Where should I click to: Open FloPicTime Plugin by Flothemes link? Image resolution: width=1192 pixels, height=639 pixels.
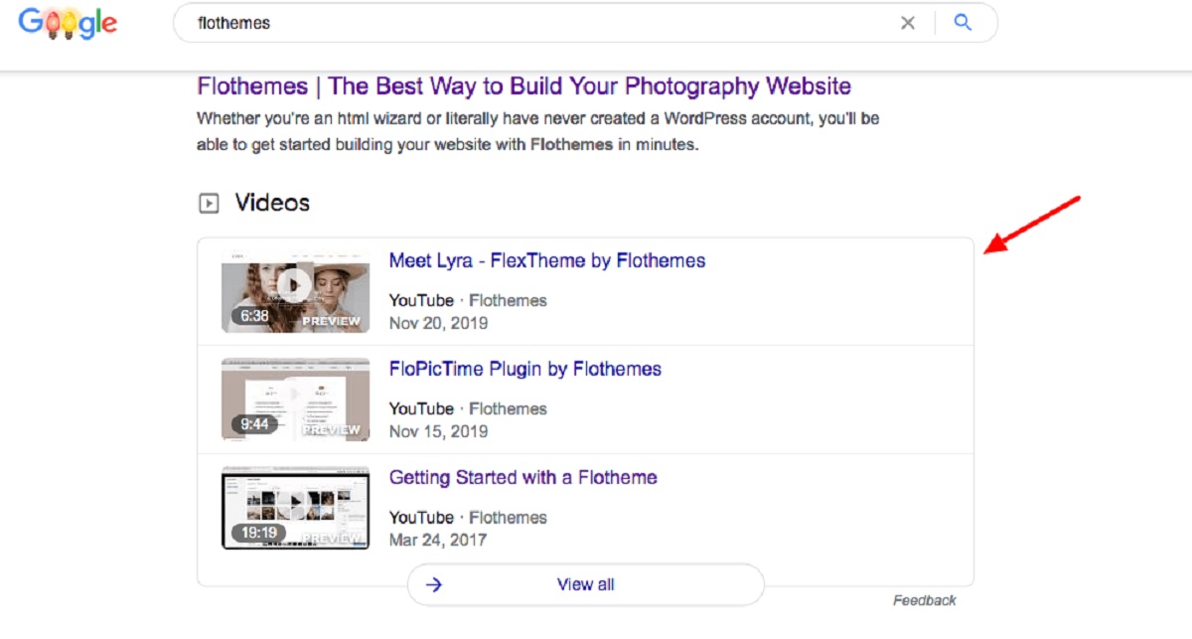tap(525, 369)
